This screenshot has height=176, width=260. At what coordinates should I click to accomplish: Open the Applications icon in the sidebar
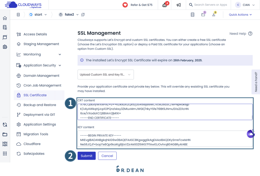coord(5,37)
